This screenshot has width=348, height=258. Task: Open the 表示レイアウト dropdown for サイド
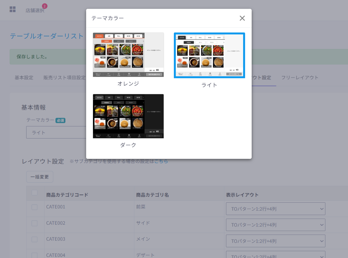coord(275,225)
